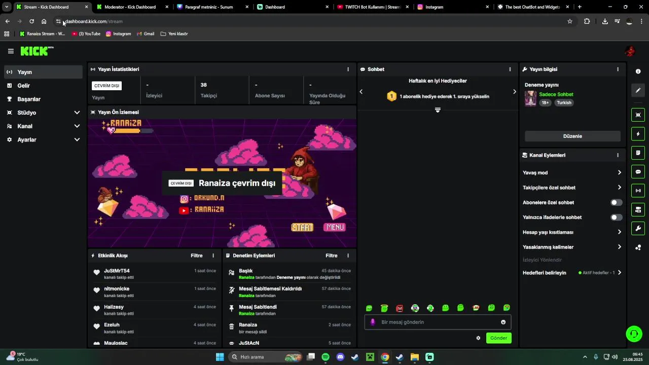Toggle the stream preview widget icon in sidebar
649x365 pixels.
pyautogui.click(x=638, y=115)
